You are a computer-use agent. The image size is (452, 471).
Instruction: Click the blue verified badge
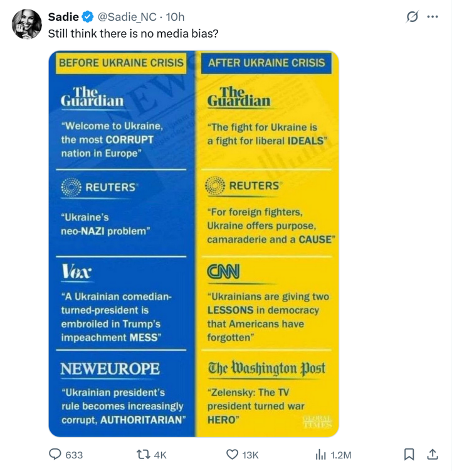click(x=87, y=17)
